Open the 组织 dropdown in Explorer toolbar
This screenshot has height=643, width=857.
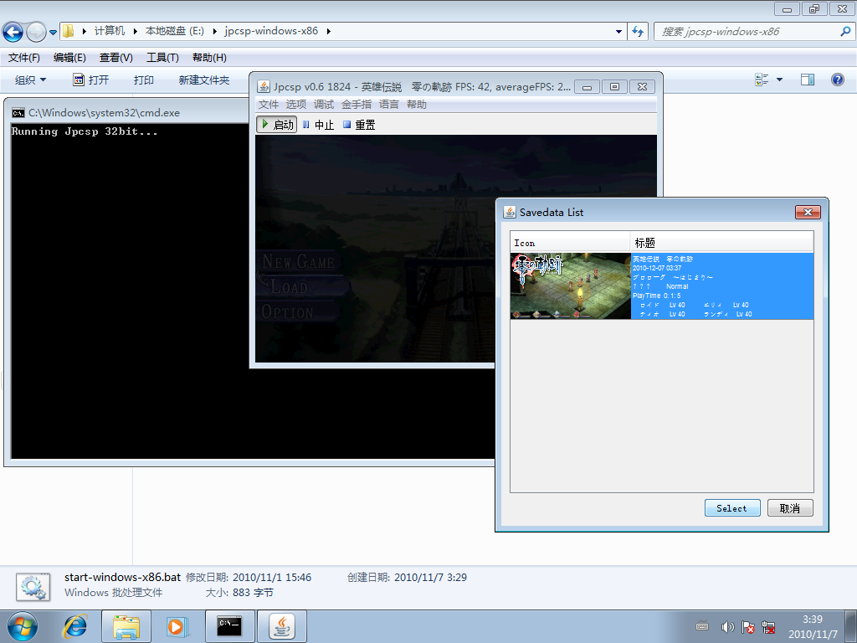tap(30, 80)
